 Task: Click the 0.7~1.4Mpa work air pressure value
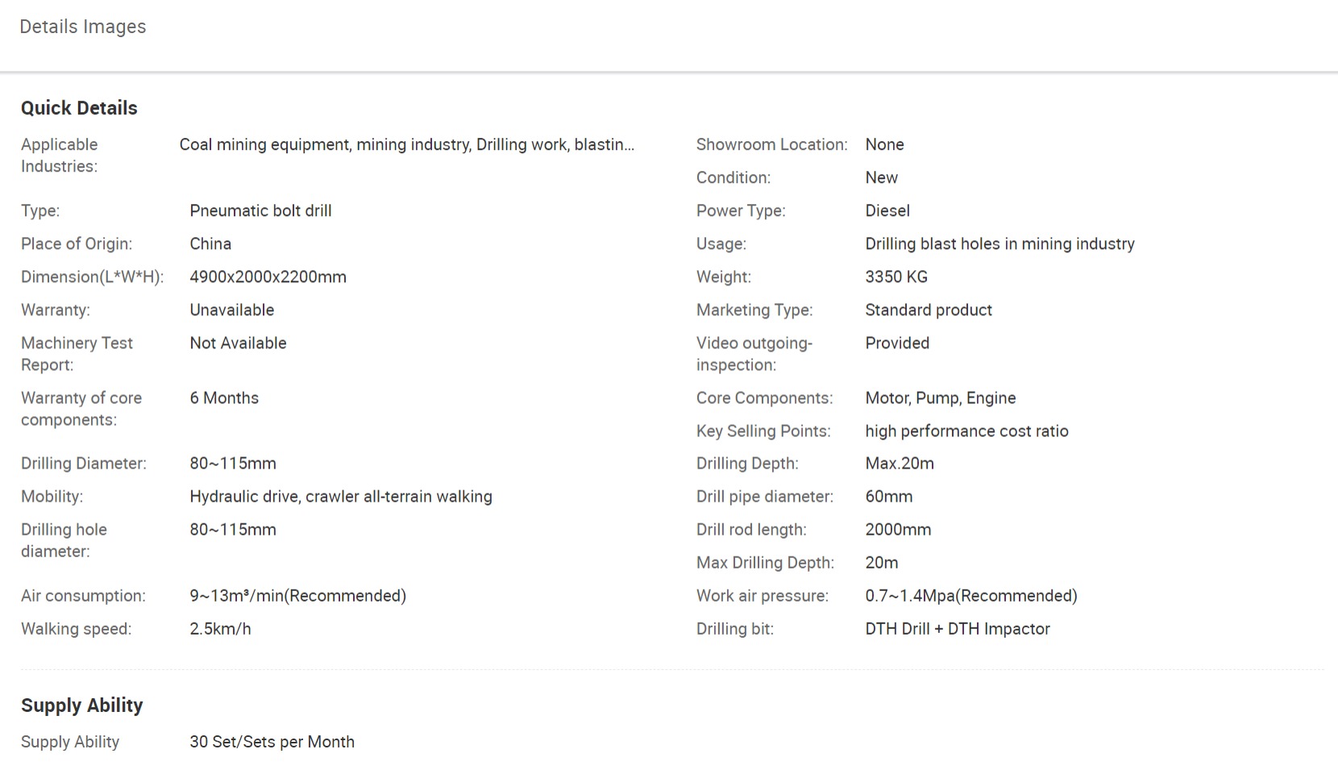tap(970, 595)
